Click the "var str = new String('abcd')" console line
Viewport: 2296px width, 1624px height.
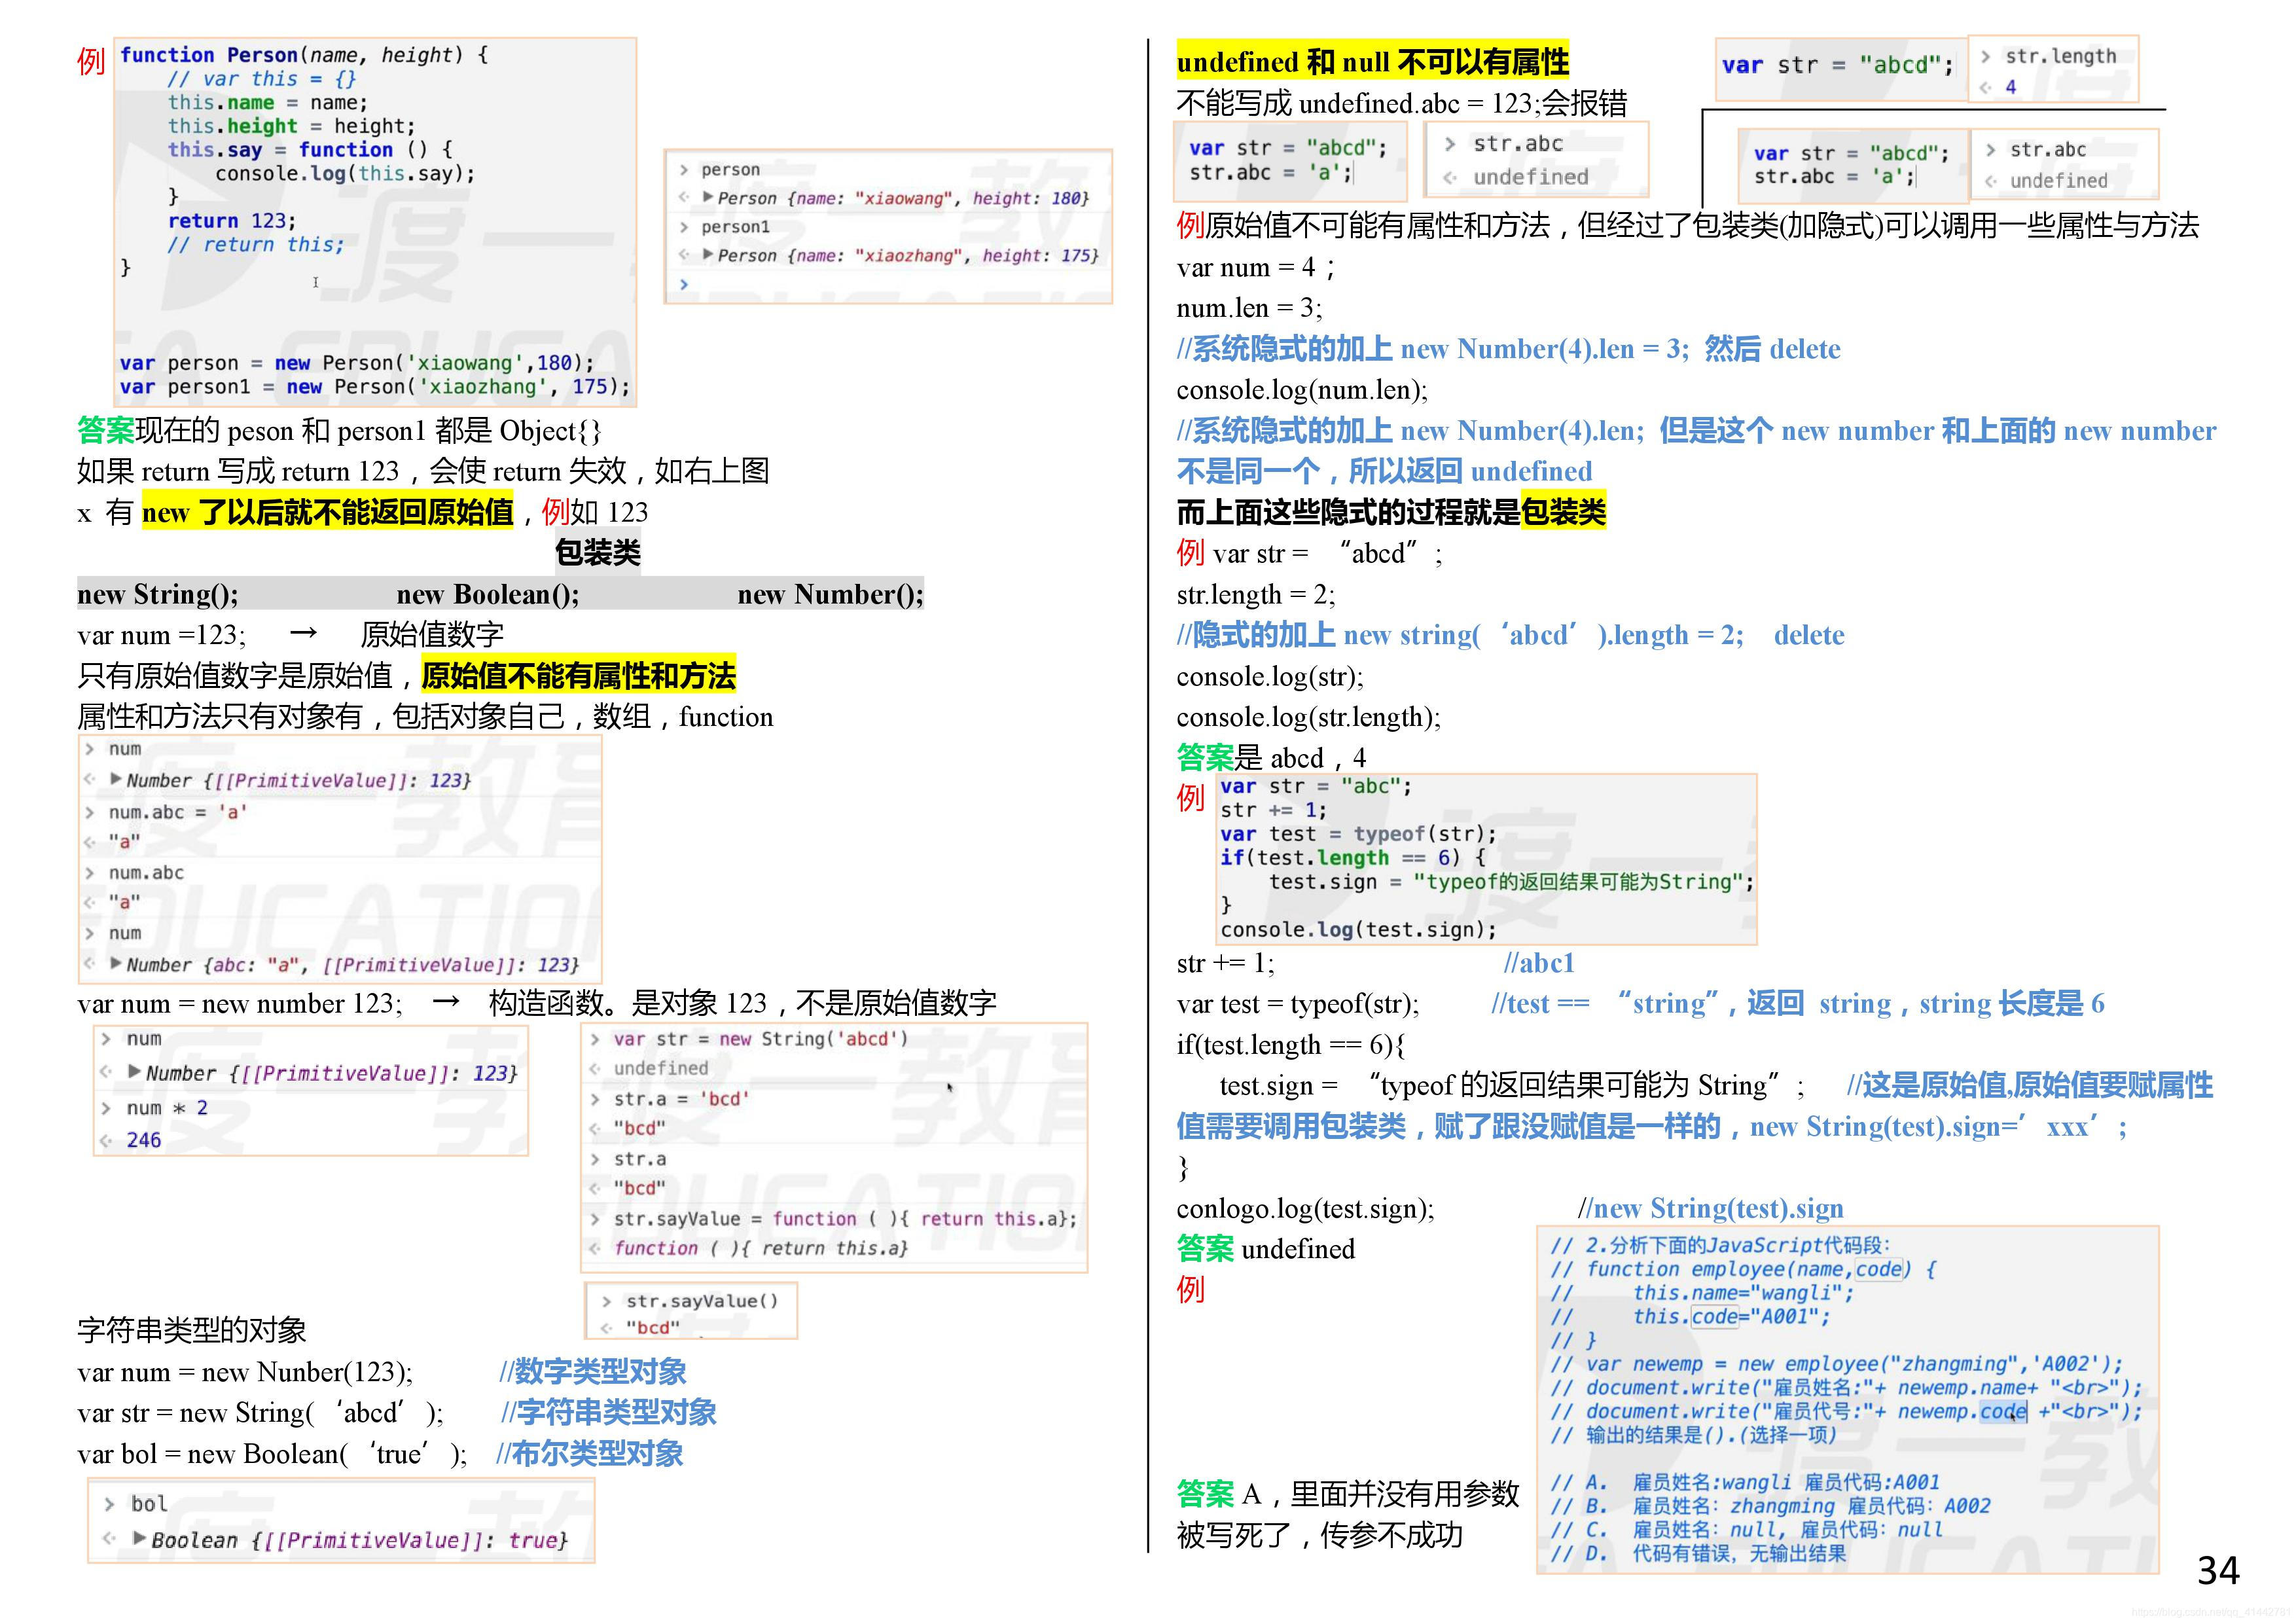tap(761, 1039)
